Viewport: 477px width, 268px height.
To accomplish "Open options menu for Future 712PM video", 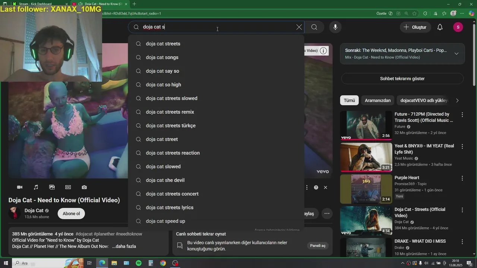I will (x=462, y=115).
